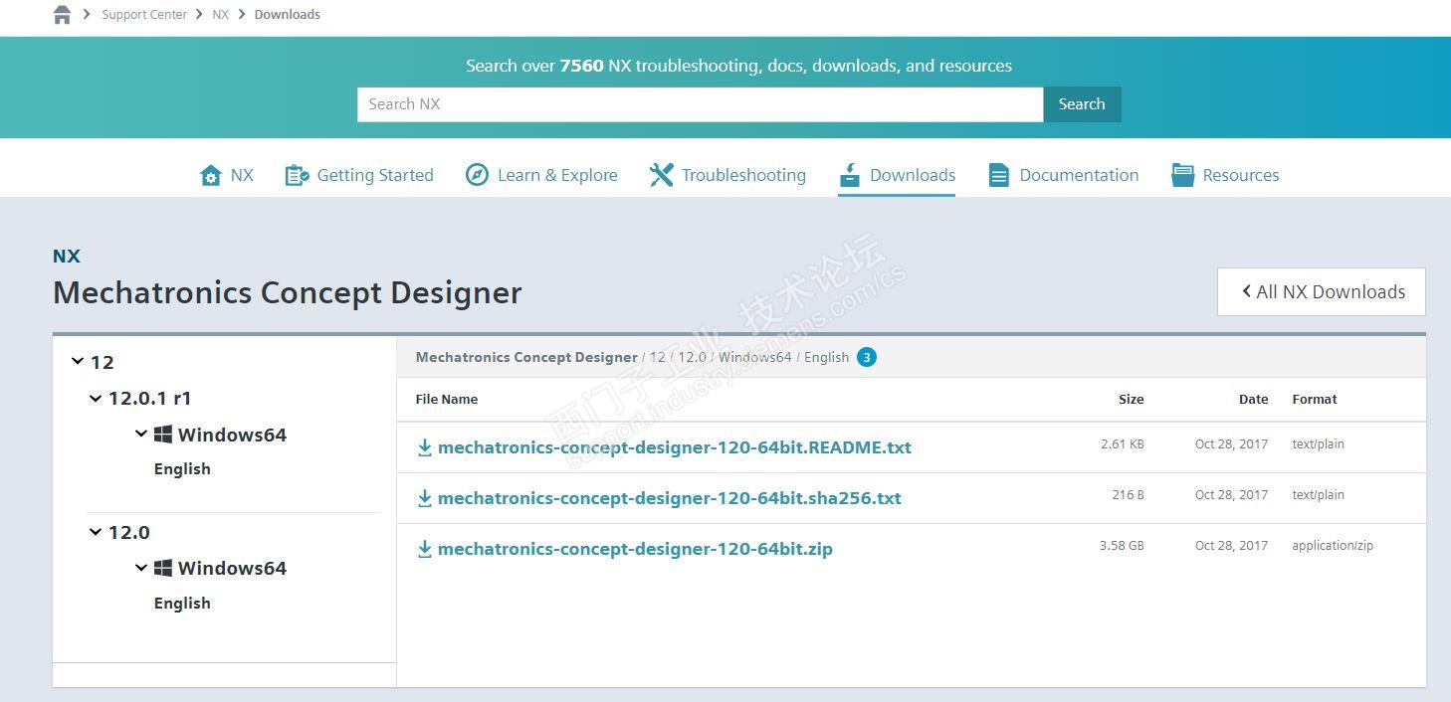The height and width of the screenshot is (702, 1451).
Task: Select 12.0 tree node
Action: tap(129, 532)
